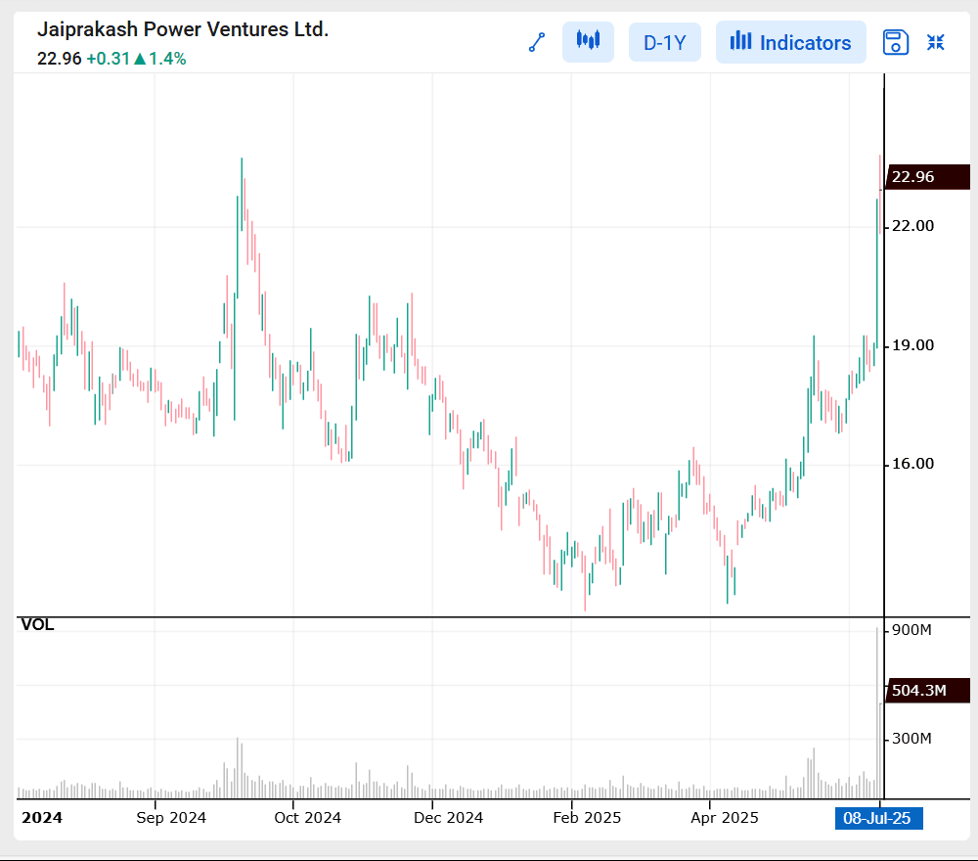This screenshot has height=861, width=978.
Task: Open the D-1Y timeframe selector
Action: tap(664, 42)
